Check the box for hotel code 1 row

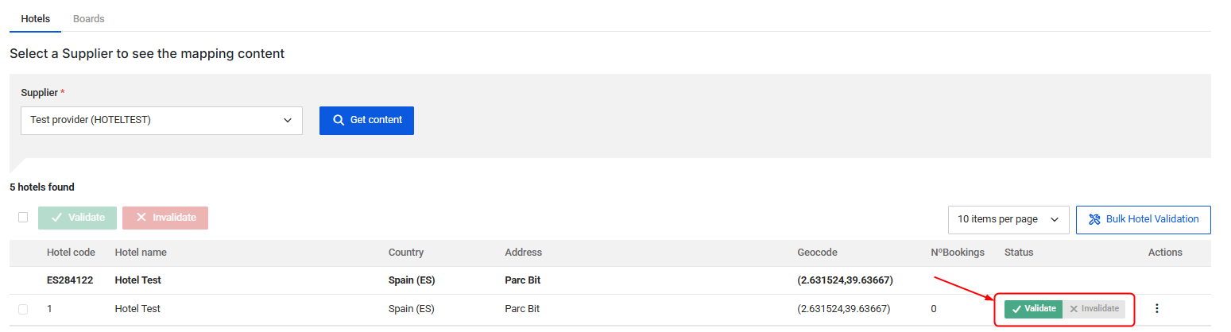(x=23, y=309)
